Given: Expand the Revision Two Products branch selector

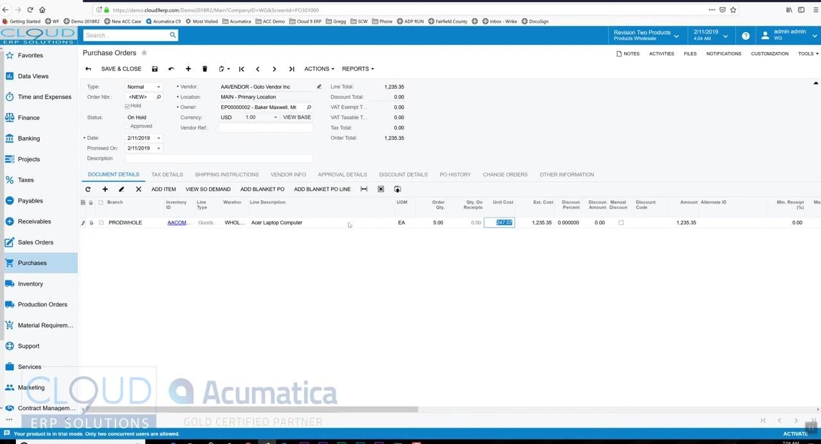Looking at the screenshot, I should pyautogui.click(x=647, y=35).
